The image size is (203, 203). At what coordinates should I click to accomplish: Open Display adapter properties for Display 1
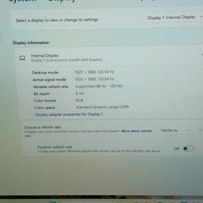69,114
